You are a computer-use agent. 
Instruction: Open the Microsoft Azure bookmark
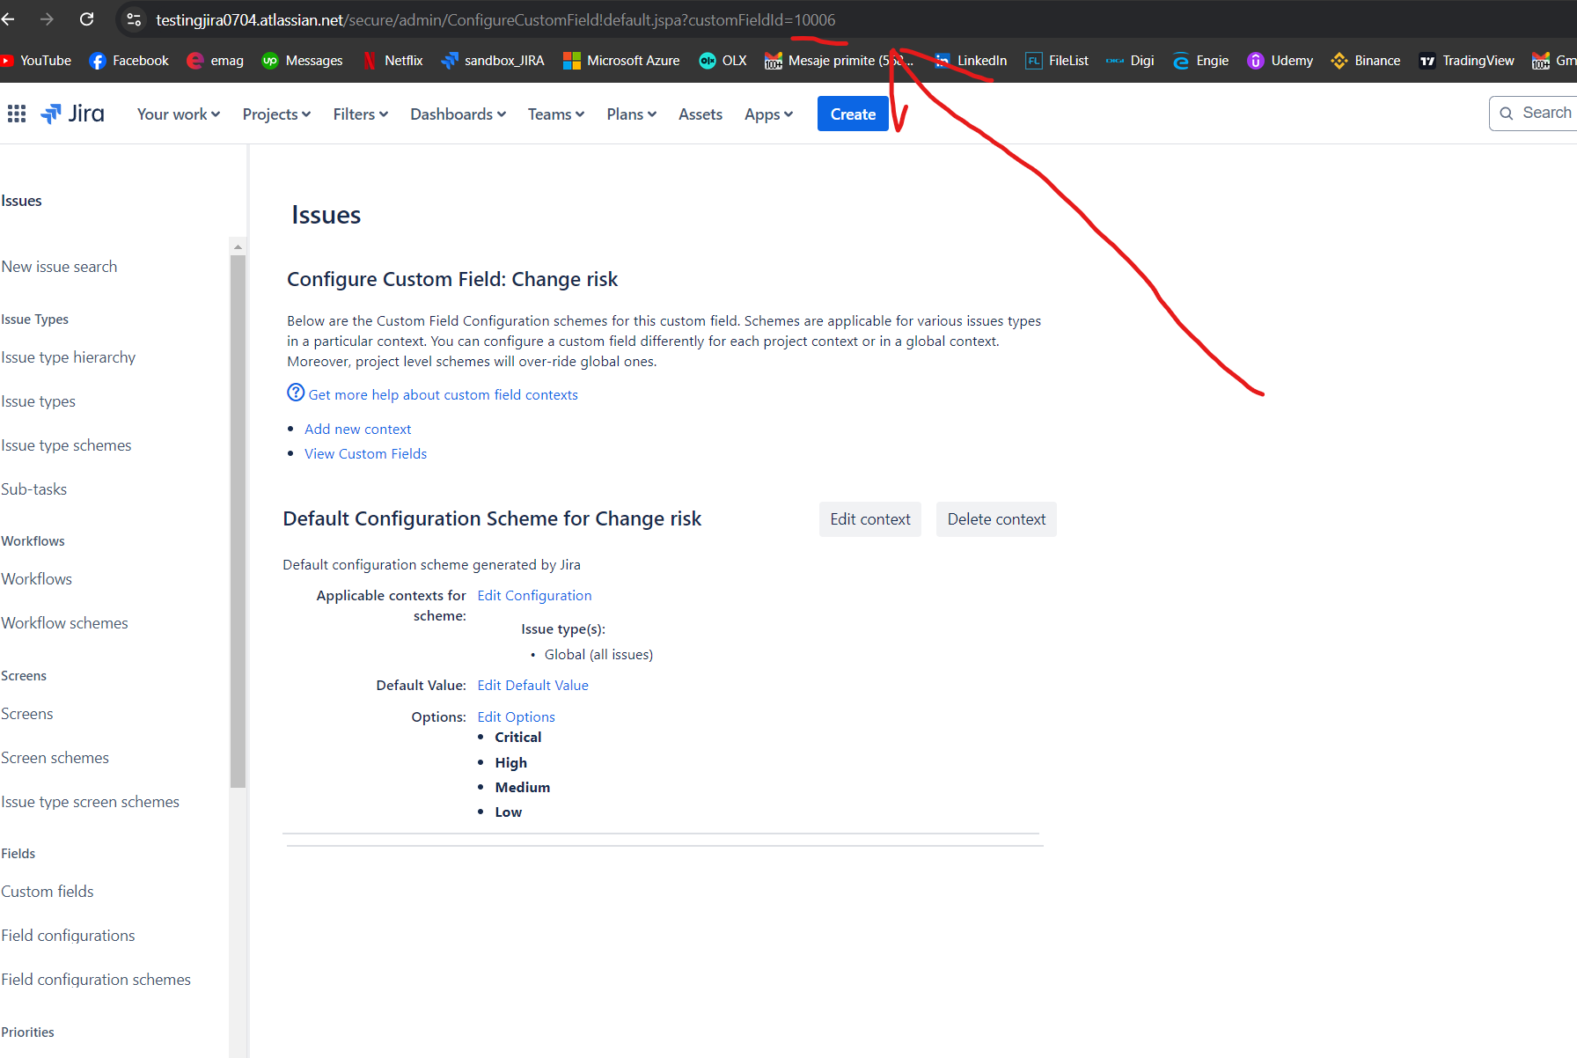621,61
